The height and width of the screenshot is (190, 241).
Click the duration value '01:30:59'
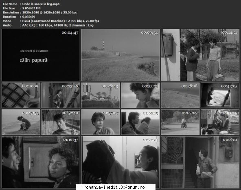(x=28, y=17)
